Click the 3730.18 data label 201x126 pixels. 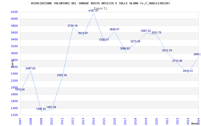pos(72,26)
